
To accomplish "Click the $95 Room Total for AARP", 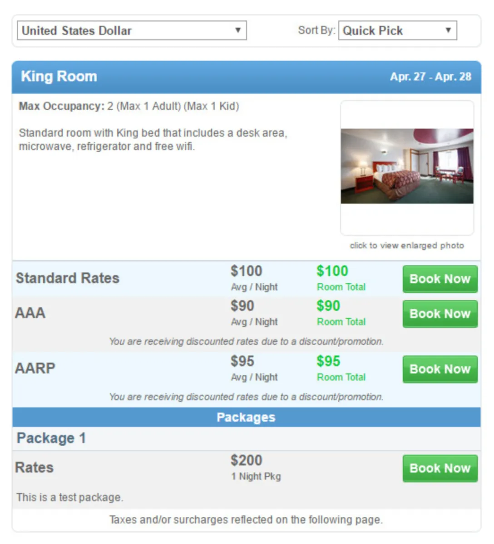I will [328, 361].
